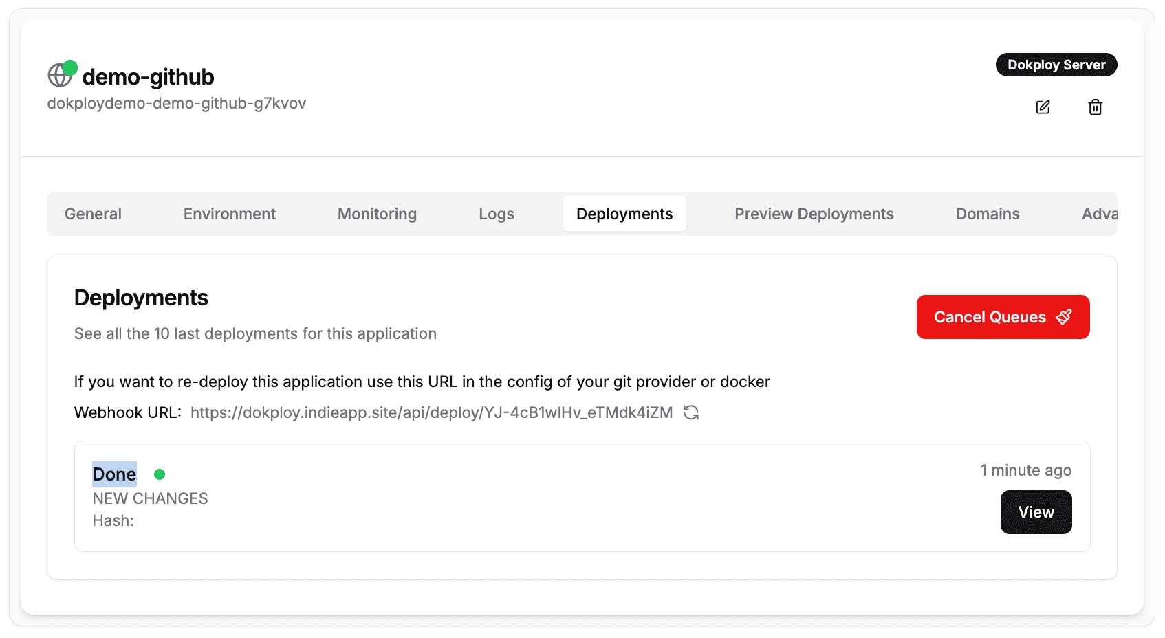
Task: Select the partially visible Advanced tab
Action: tap(1098, 214)
